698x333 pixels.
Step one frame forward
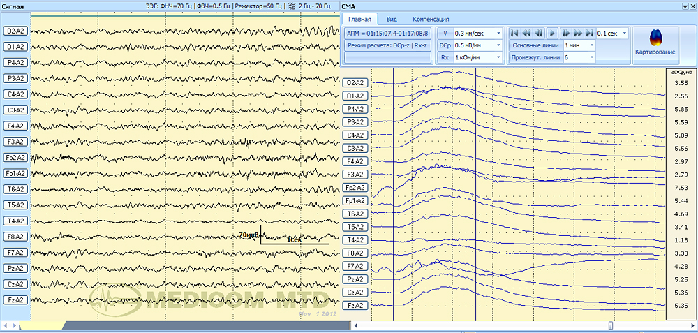point(565,33)
